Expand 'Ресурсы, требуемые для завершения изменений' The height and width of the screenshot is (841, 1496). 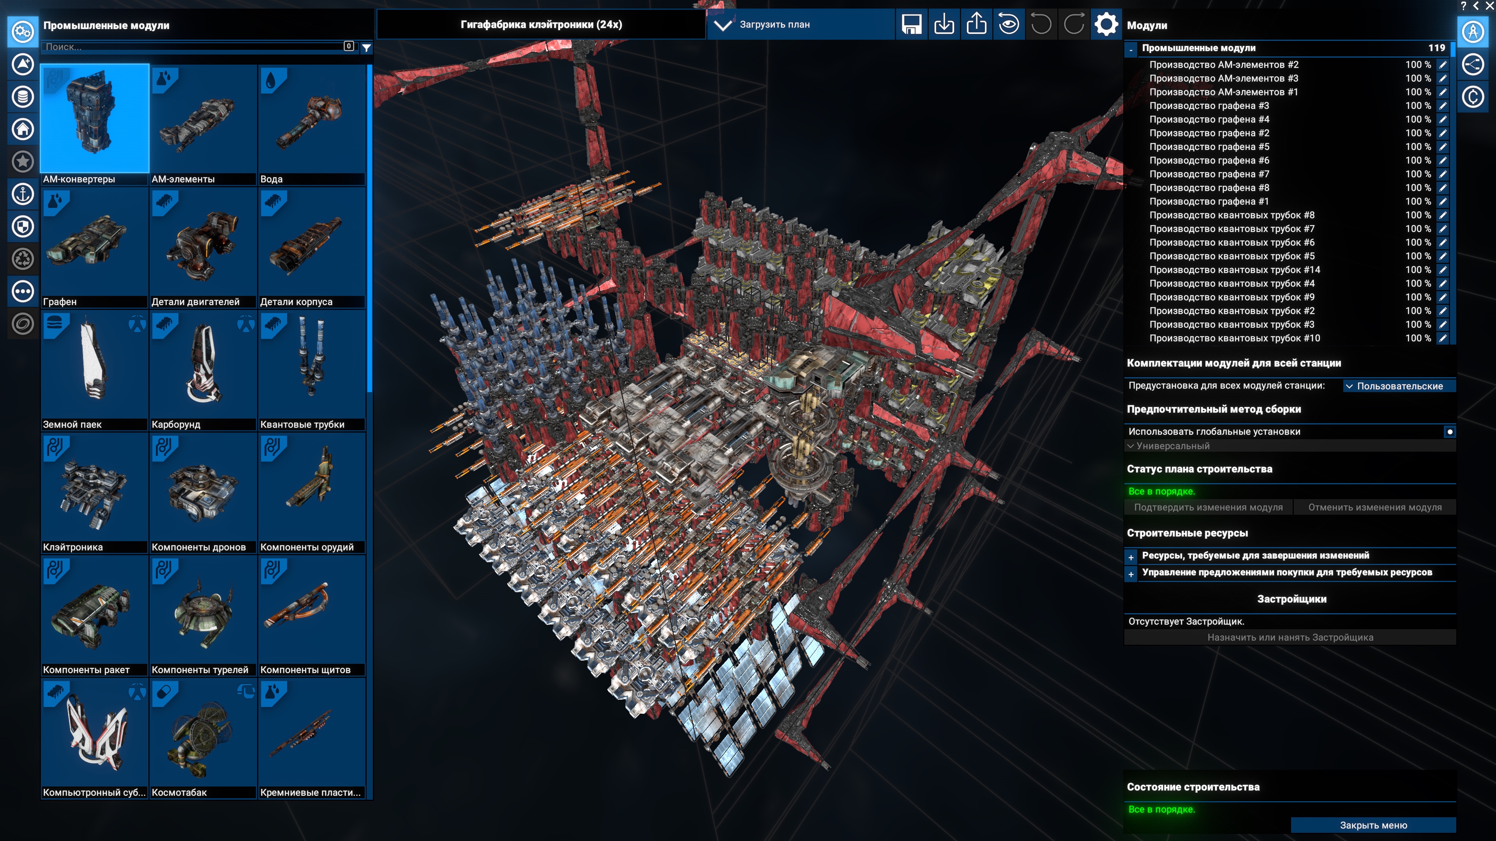(x=1131, y=556)
